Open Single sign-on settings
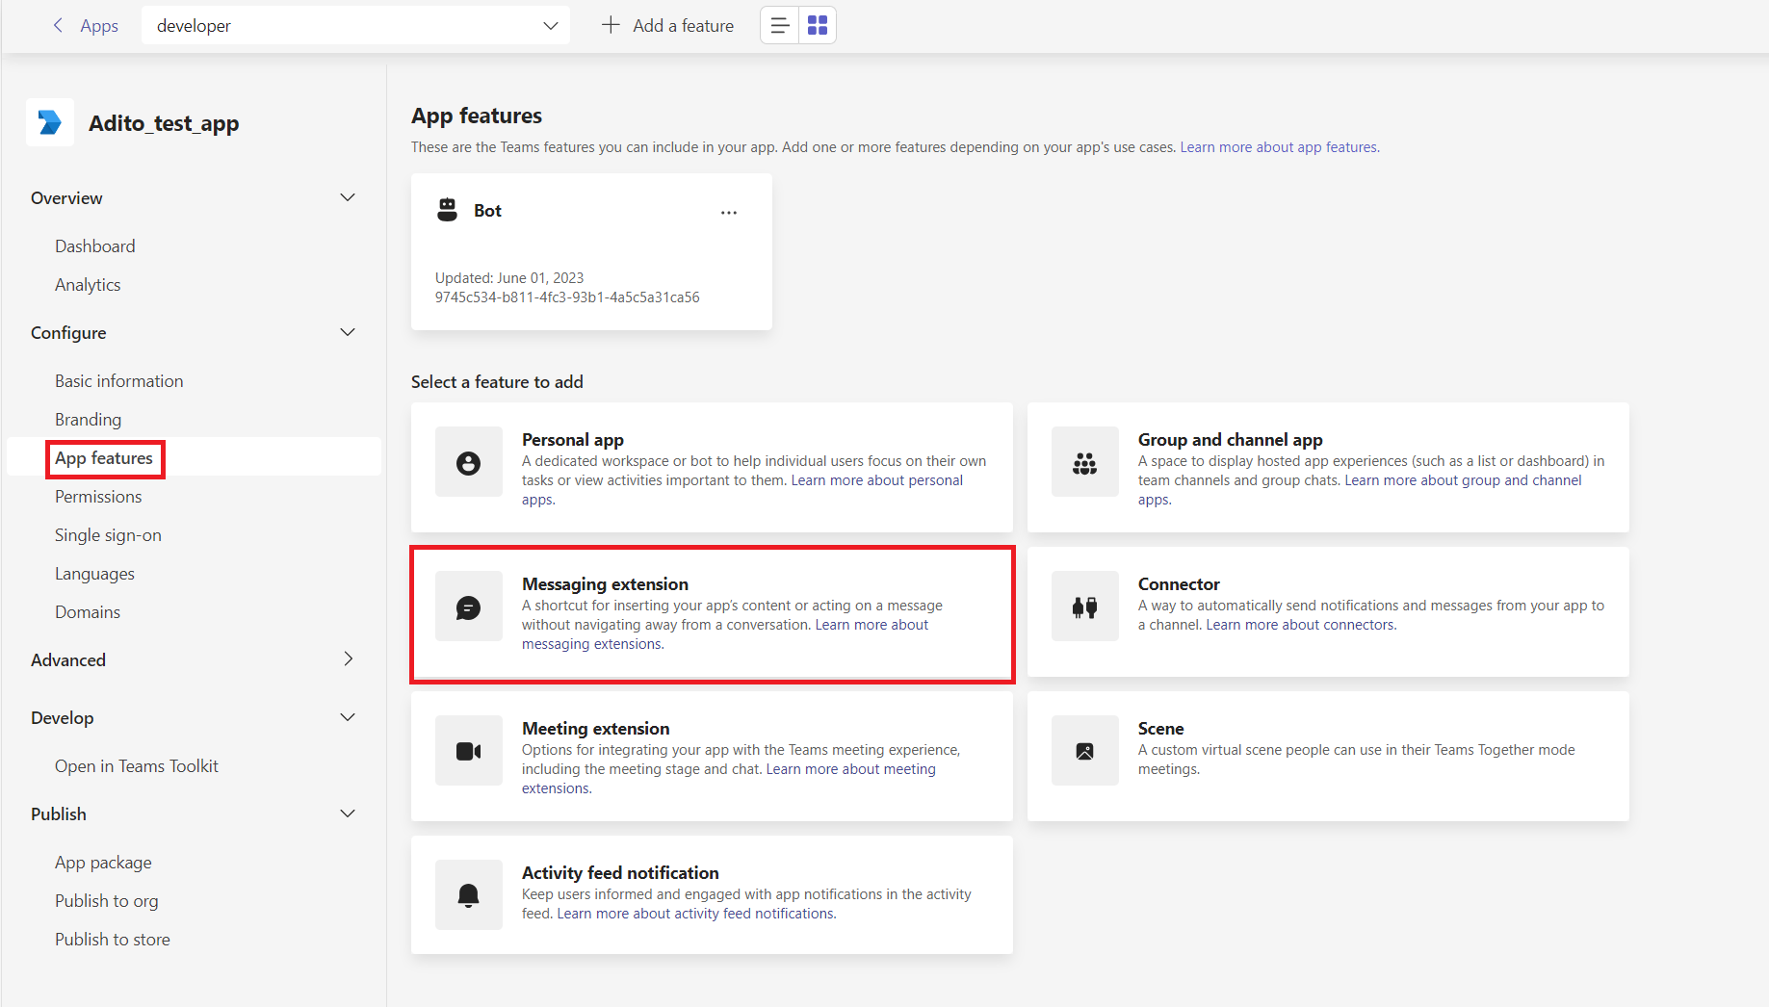The image size is (1769, 1007). 108,535
